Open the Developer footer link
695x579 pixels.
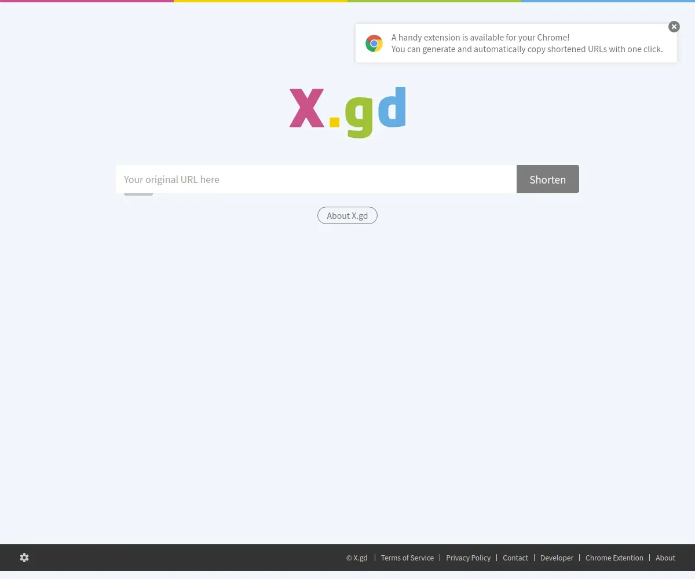[x=557, y=558]
